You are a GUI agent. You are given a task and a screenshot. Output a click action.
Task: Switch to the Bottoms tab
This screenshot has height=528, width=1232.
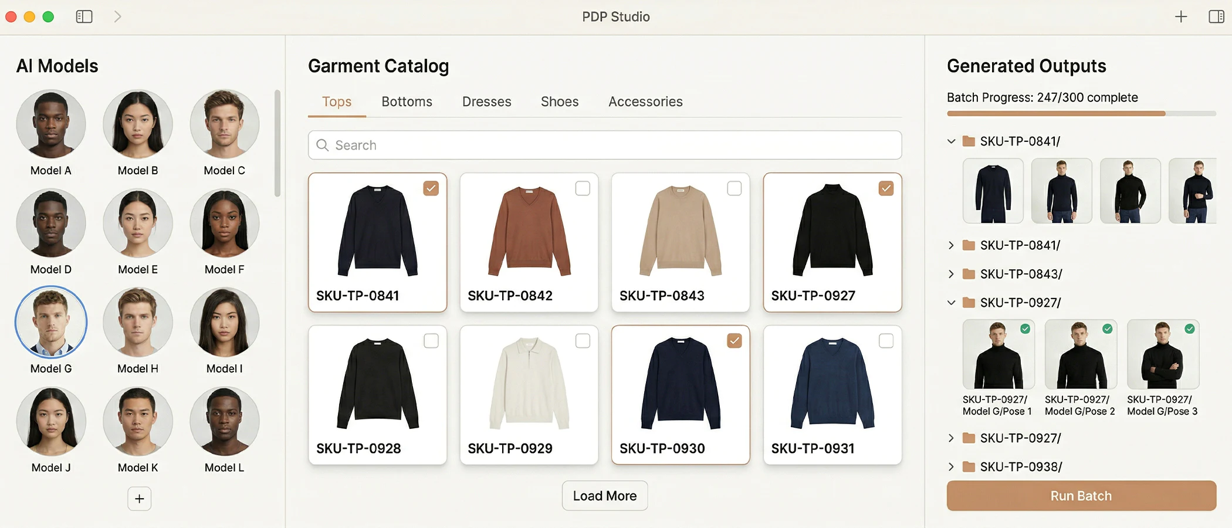pos(407,101)
